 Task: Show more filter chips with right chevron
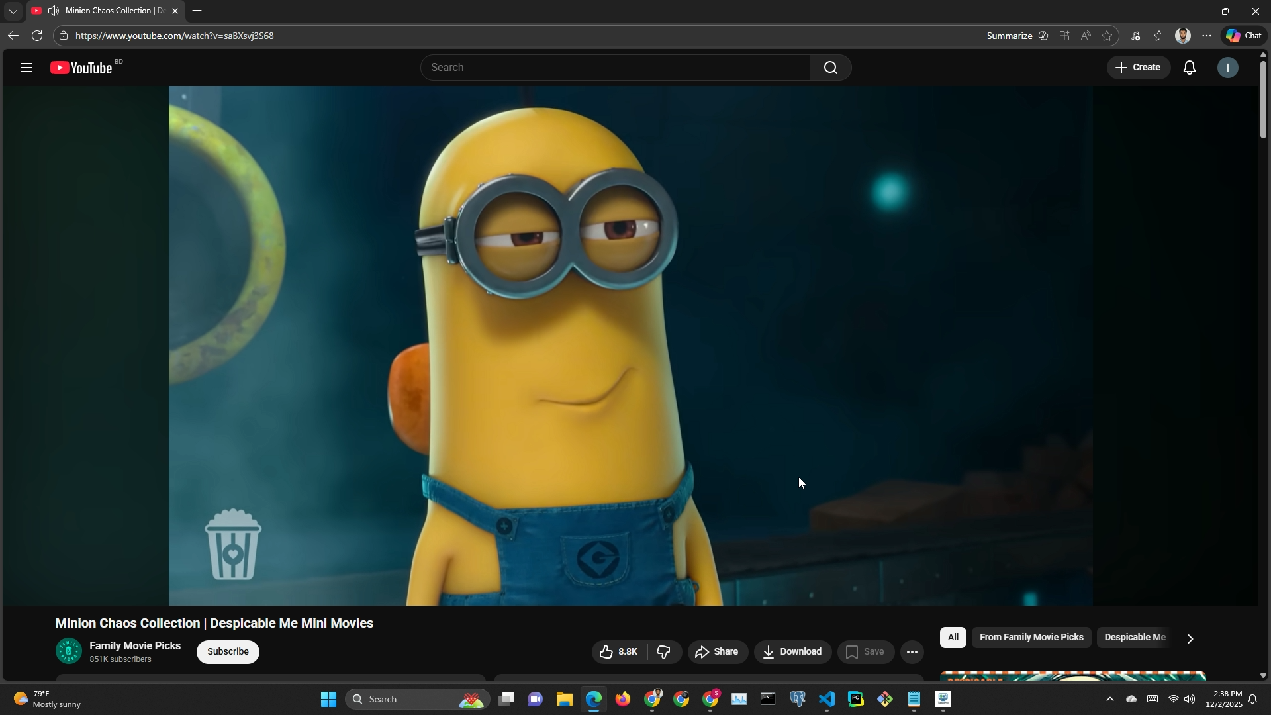click(x=1190, y=639)
